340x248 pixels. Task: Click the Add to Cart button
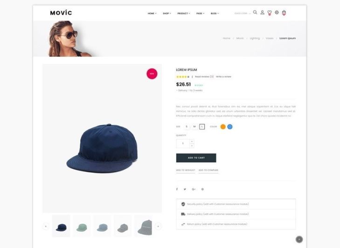196,158
